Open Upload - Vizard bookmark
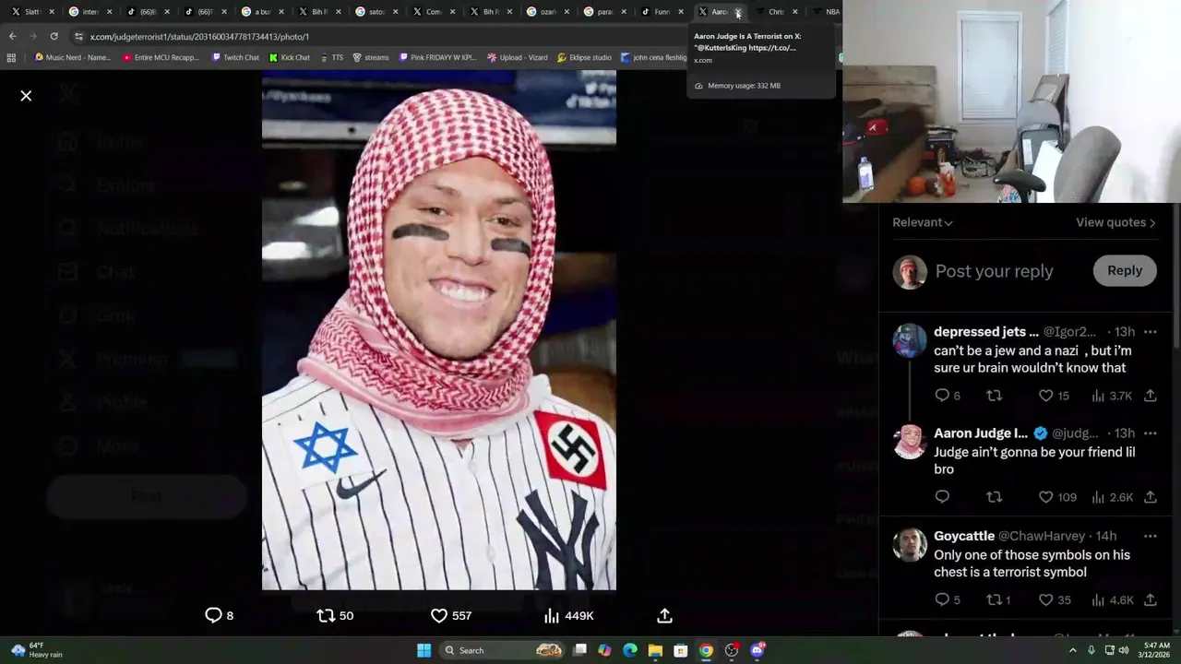This screenshot has width=1181, height=664. 517,57
